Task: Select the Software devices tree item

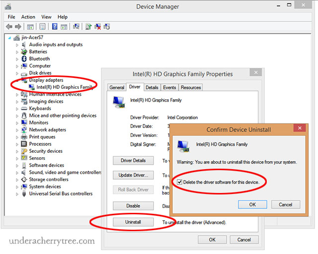Action: [x=46, y=165]
